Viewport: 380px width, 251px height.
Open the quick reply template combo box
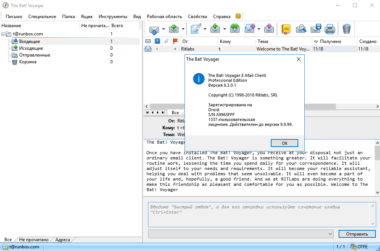point(241,234)
